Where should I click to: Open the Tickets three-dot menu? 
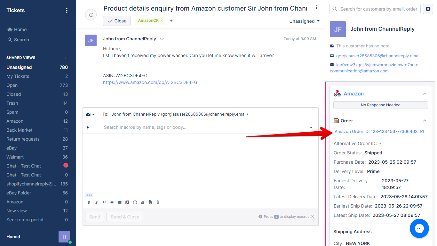[67, 11]
